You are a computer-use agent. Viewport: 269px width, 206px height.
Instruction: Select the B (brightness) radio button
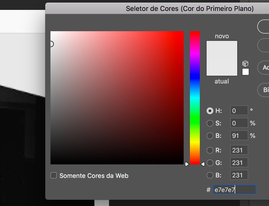[210, 136]
